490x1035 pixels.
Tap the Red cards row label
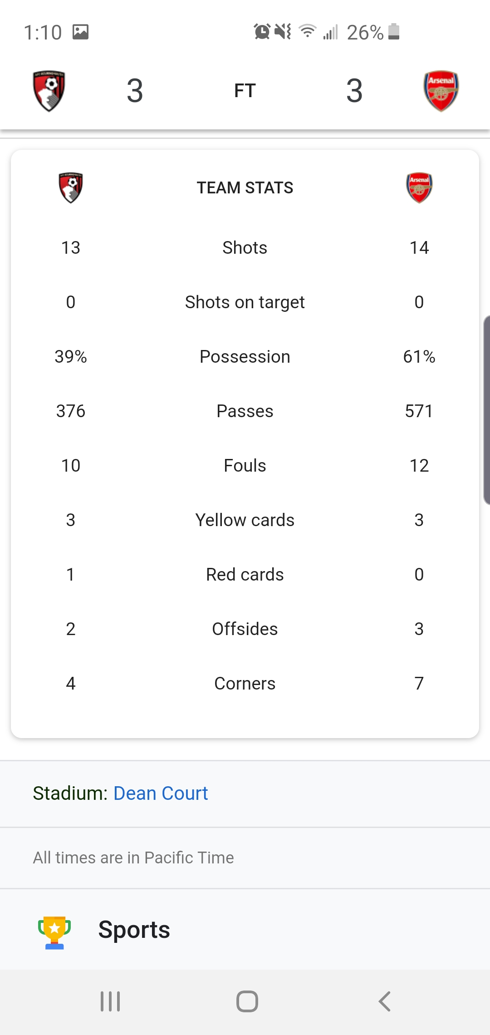click(x=245, y=575)
